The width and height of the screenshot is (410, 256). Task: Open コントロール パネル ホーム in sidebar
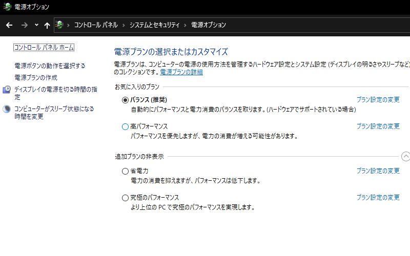[x=44, y=48]
